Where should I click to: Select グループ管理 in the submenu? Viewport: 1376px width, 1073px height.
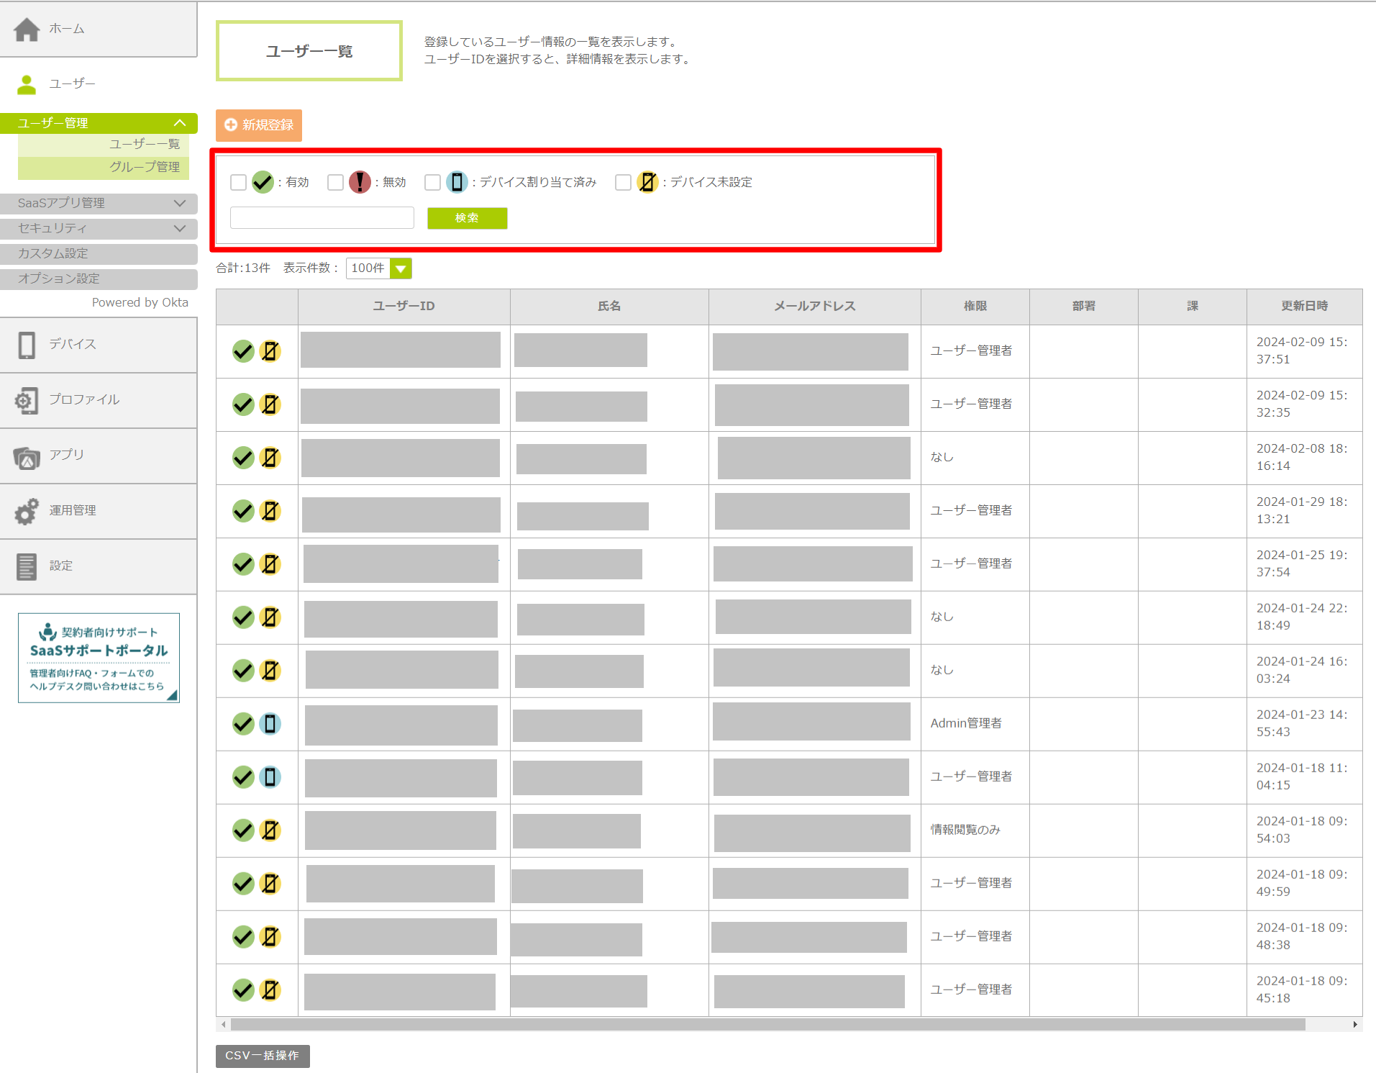(144, 167)
